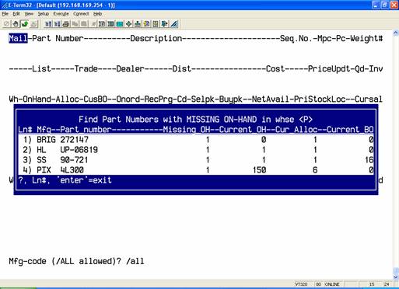Click the 'Mfg-code (/ALL allowed)? /all' prompt
The height and width of the screenshot is (289, 399).
pyautogui.click(x=76, y=261)
